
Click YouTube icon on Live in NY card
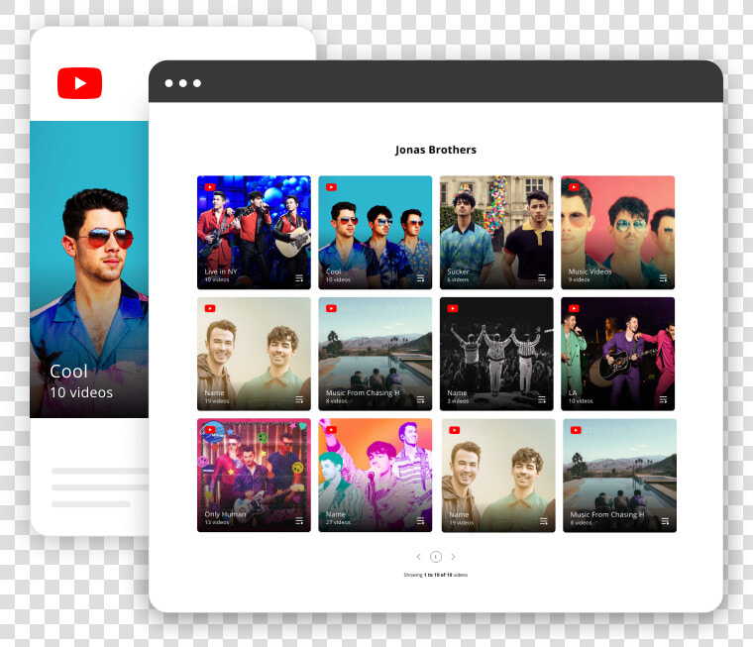[x=210, y=187]
